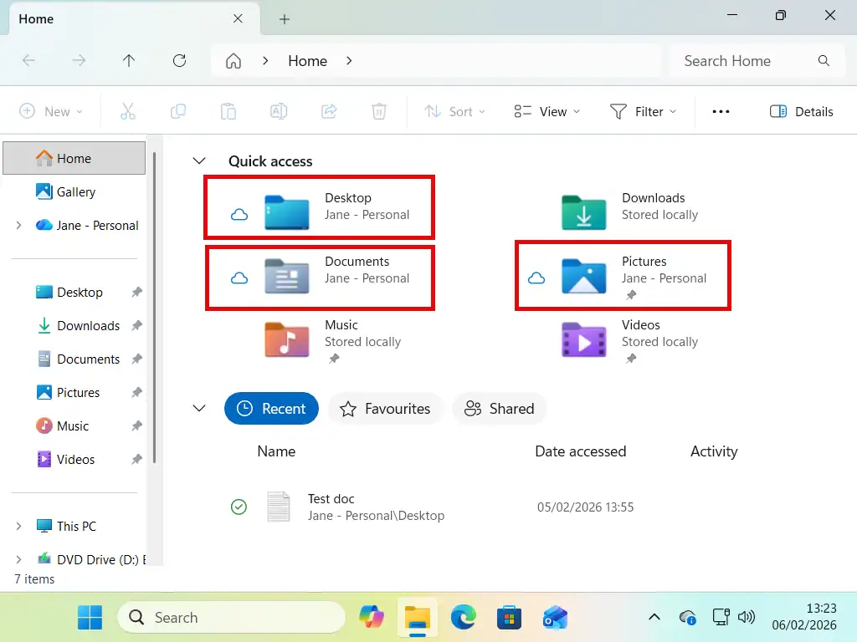The height and width of the screenshot is (642, 857).
Task: Click the Recent filter button
Action: click(x=271, y=409)
